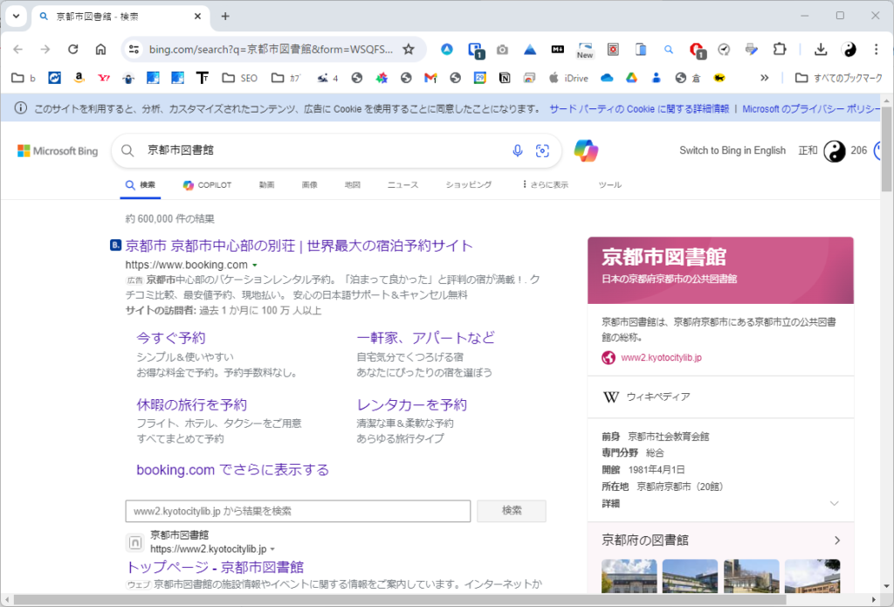
Task: Open the Bing rewards yin-yang avatar
Action: pyautogui.click(x=834, y=151)
